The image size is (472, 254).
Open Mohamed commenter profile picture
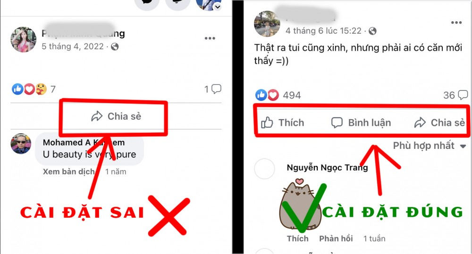21,144
